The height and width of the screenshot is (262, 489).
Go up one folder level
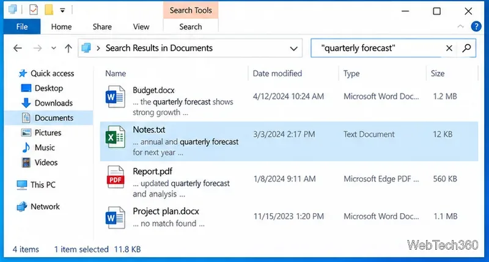coord(68,48)
